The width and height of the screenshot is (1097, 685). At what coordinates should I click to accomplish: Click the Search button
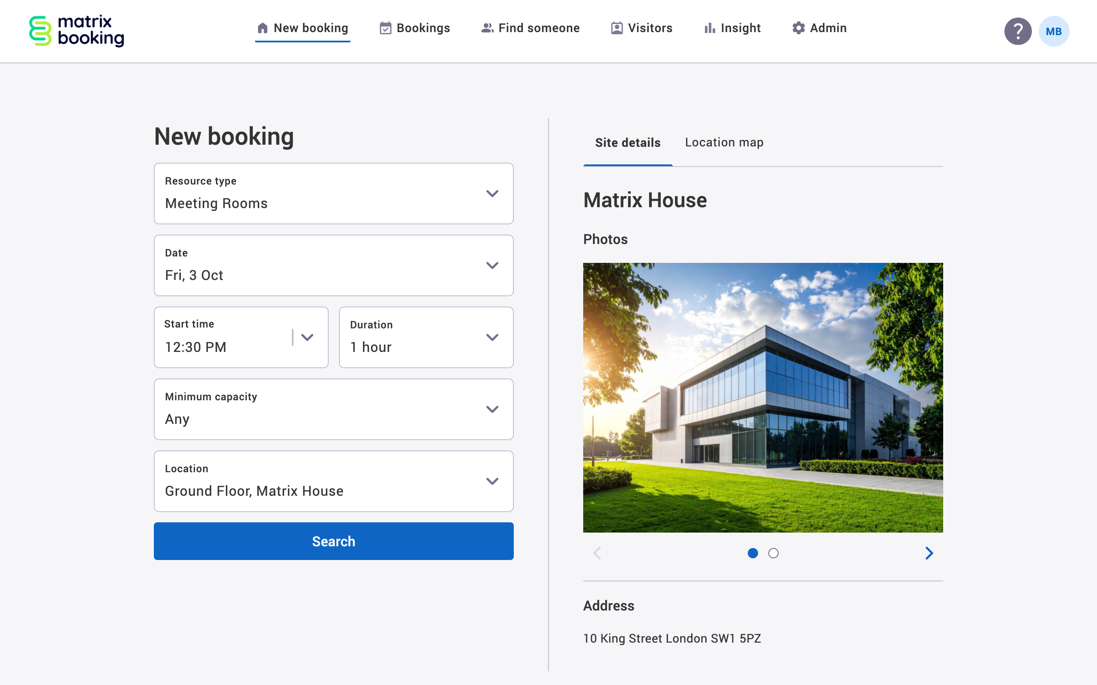(x=334, y=541)
